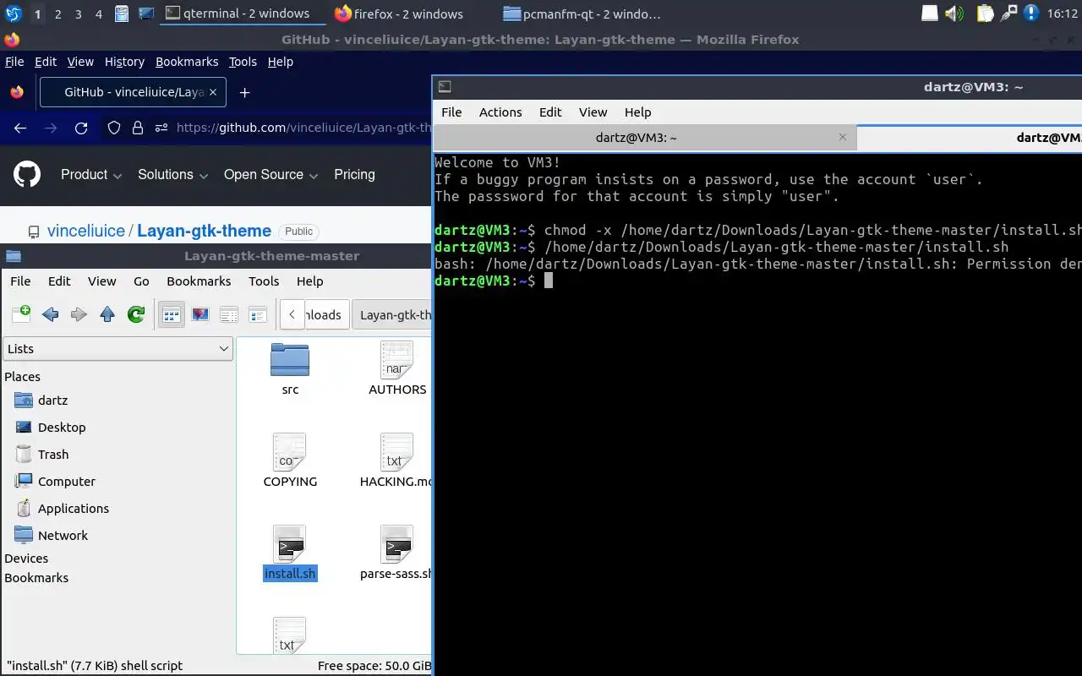Image resolution: width=1082 pixels, height=676 pixels.
Task: Open the site permissions icon in URL bar
Action: point(161,128)
